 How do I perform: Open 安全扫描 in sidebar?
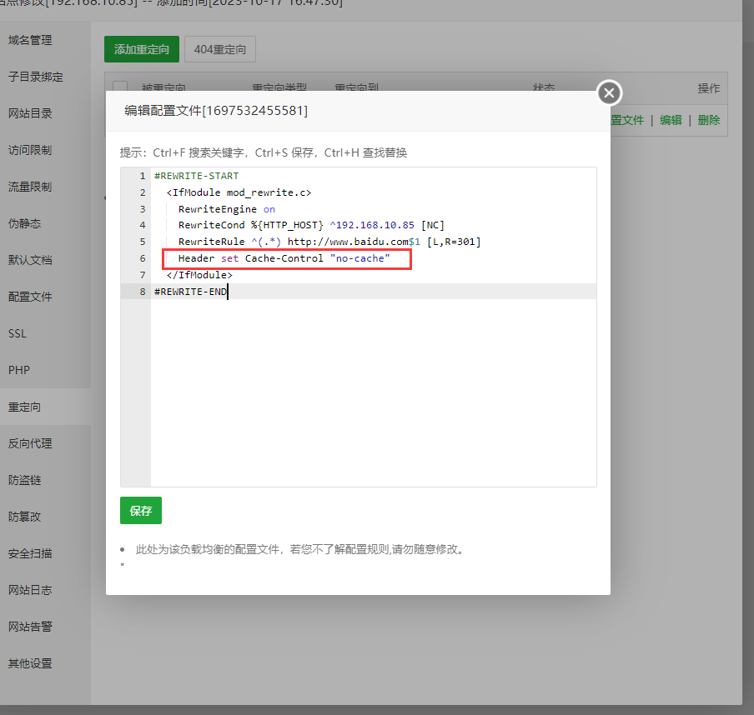(x=30, y=553)
